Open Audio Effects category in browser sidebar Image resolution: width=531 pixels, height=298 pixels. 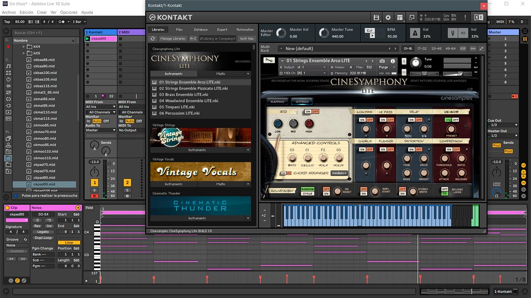click(x=8, y=87)
